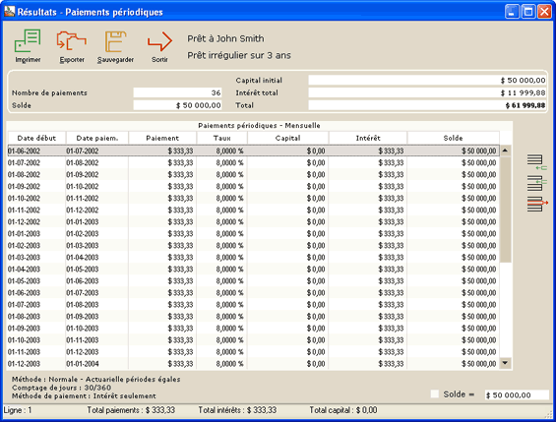Image resolution: width=556 pixels, height=422 pixels.
Task: Click the top row-list icon with green arrow
Action: coord(537,162)
